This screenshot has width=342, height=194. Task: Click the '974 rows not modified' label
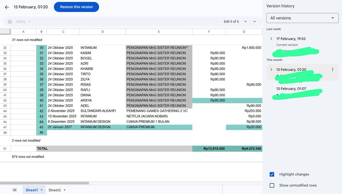click(28, 157)
